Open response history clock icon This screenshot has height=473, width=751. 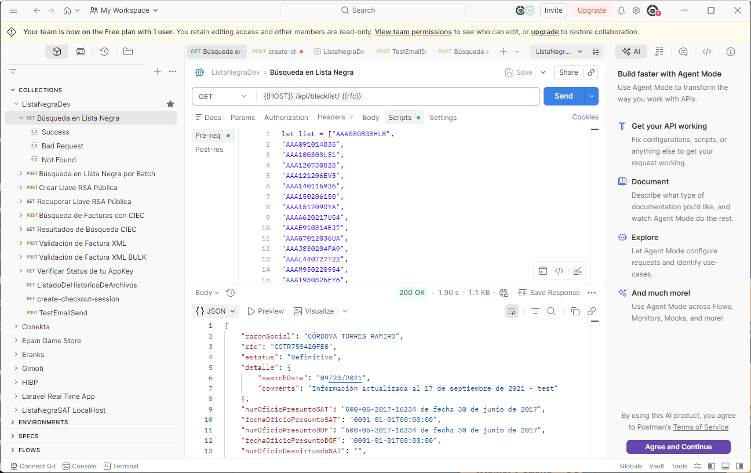[230, 293]
